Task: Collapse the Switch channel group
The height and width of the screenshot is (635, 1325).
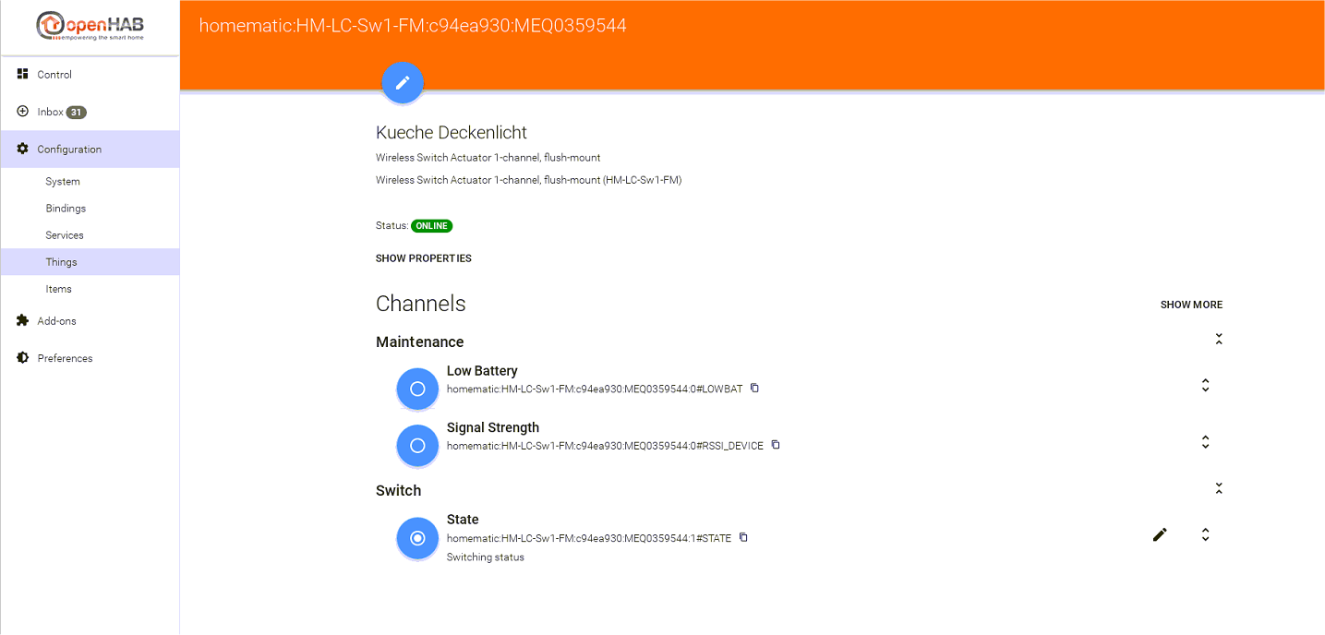Action: tap(1219, 488)
